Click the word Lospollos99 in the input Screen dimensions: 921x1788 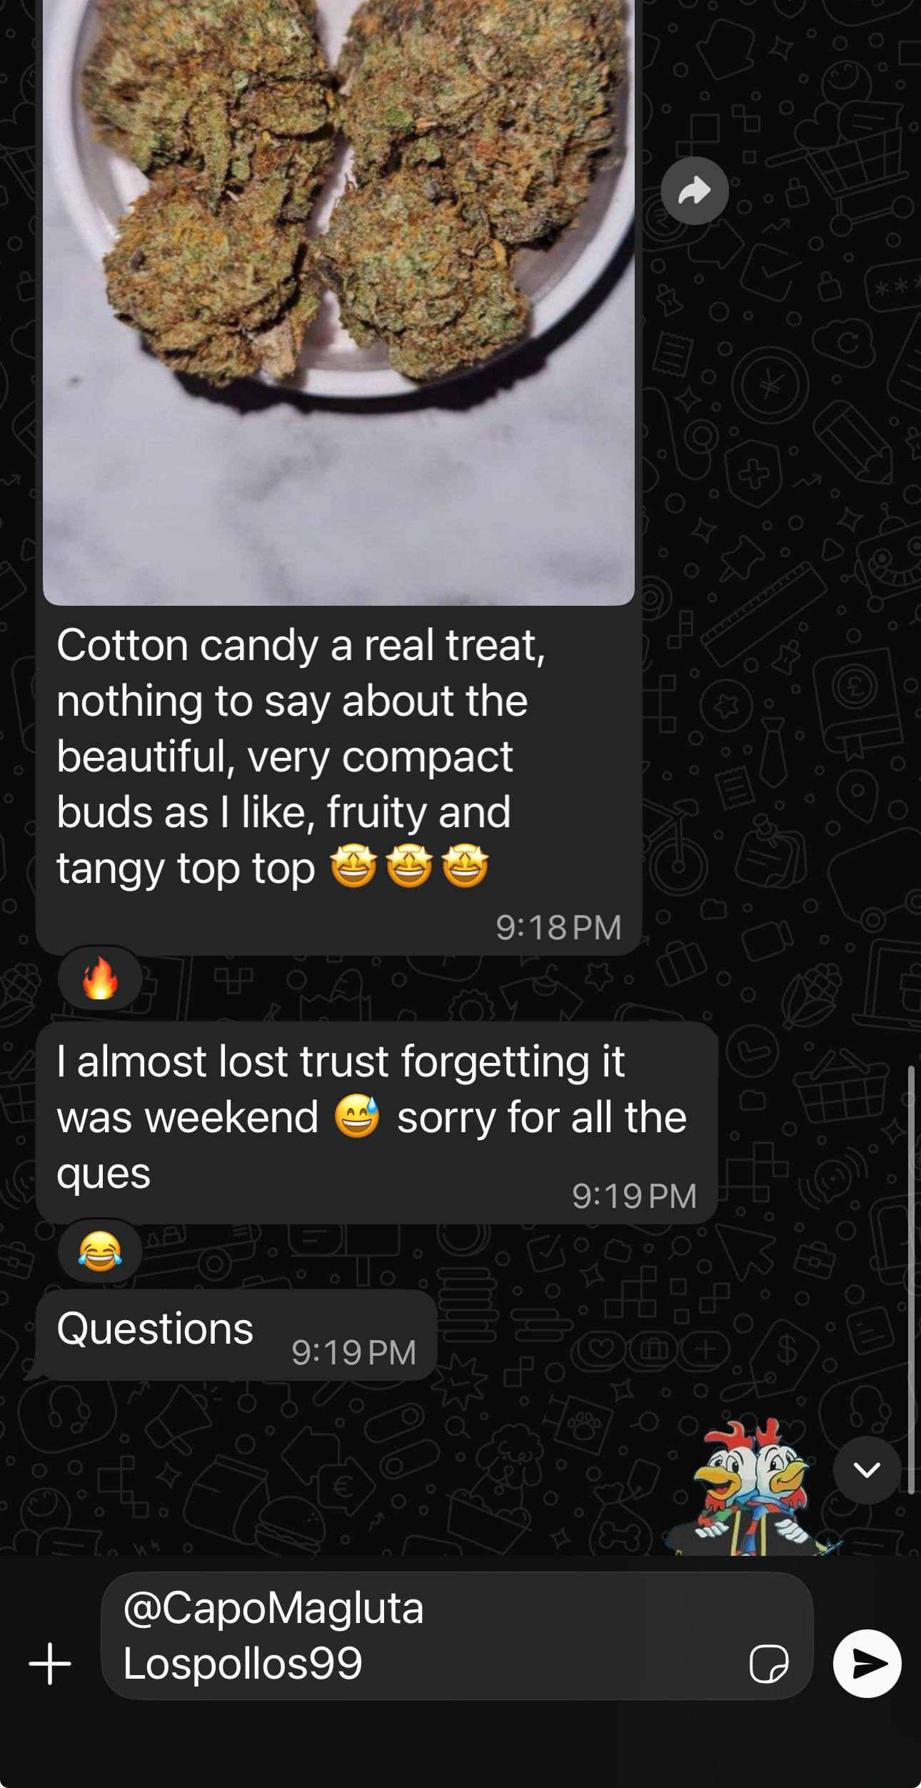[243, 1662]
